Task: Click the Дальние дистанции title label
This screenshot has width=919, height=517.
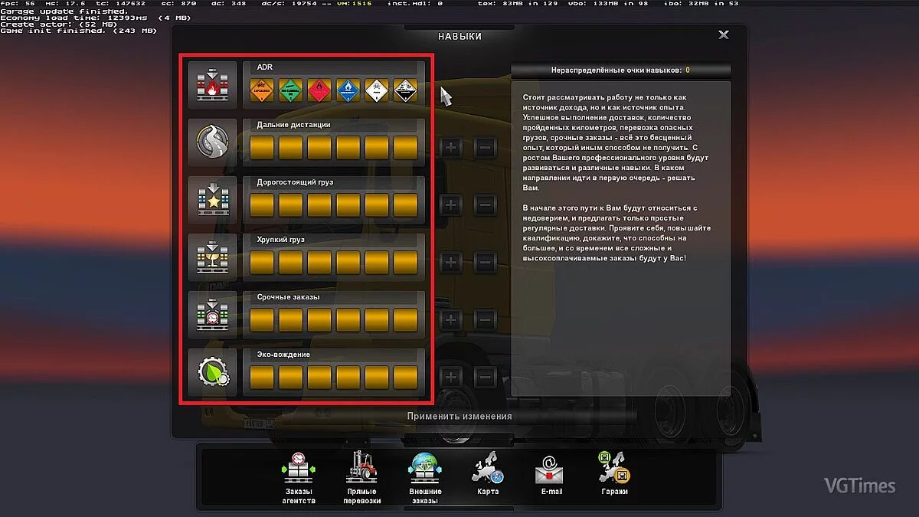Action: 294,125
